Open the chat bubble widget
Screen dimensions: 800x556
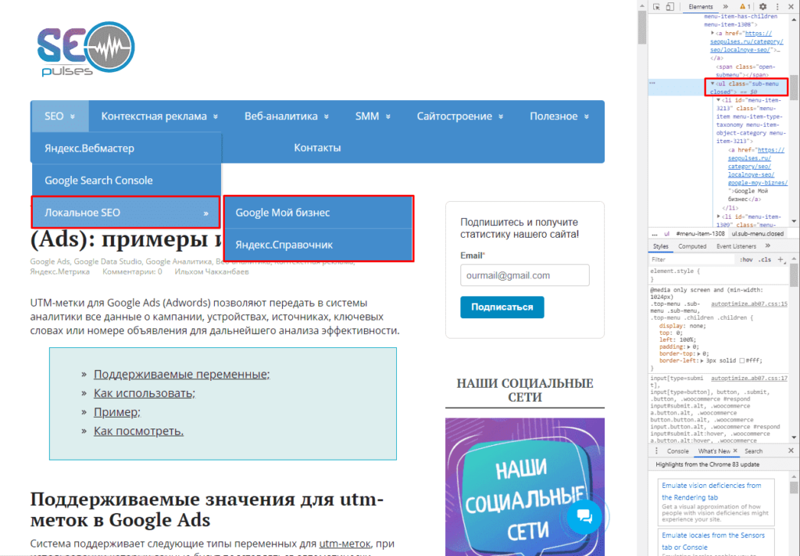[584, 516]
